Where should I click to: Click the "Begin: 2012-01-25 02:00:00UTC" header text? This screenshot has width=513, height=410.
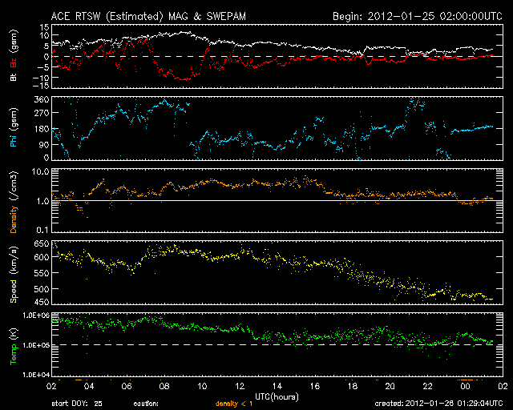click(418, 16)
